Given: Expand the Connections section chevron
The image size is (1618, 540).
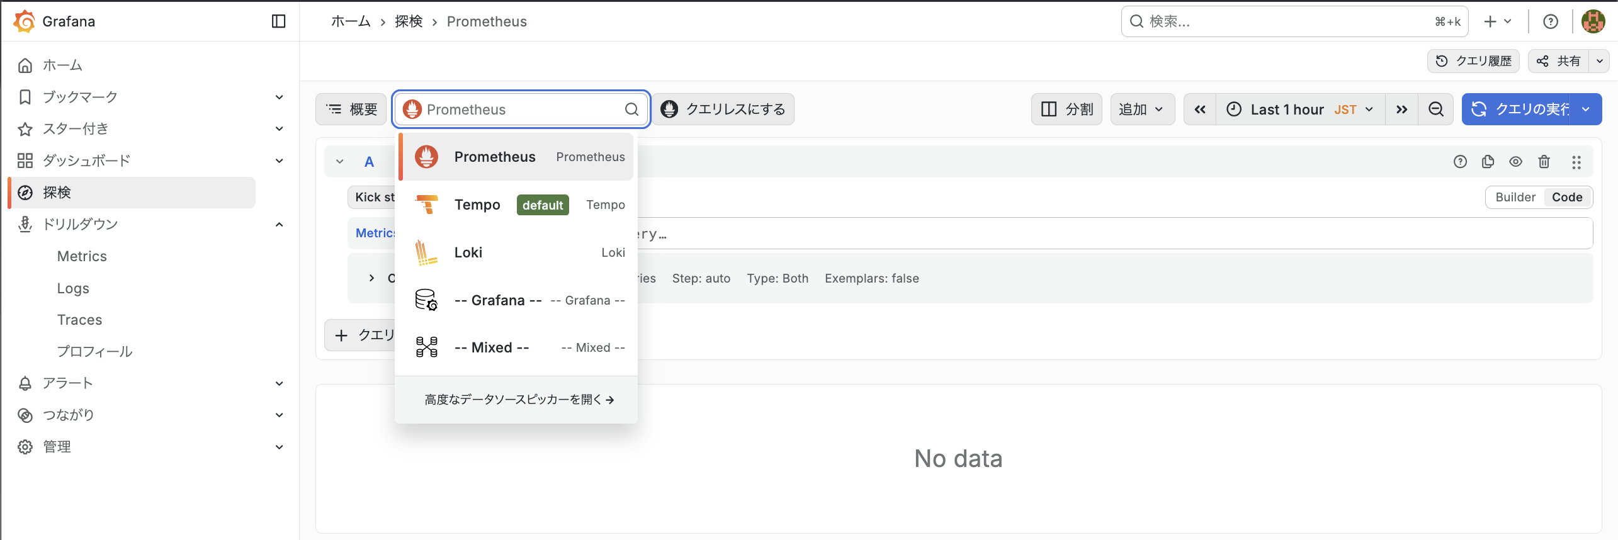Looking at the screenshot, I should coord(280,415).
